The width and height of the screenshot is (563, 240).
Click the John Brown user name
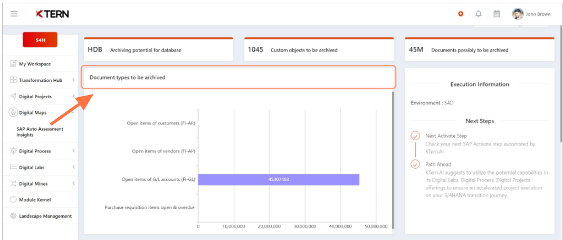tap(538, 14)
